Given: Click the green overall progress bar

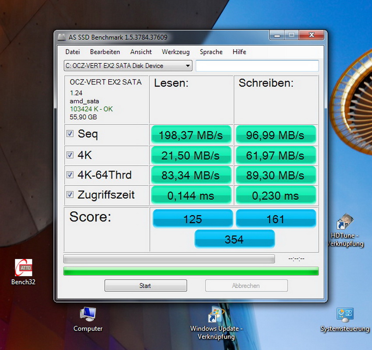Looking at the screenshot, I should [191, 271].
